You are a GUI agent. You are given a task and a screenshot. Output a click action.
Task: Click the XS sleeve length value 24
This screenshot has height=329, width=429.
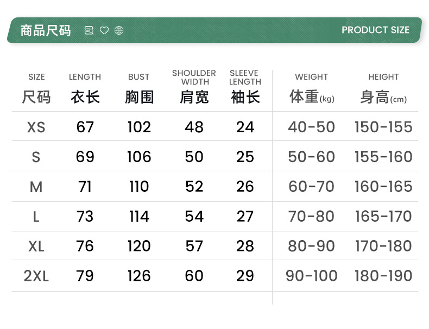click(245, 127)
